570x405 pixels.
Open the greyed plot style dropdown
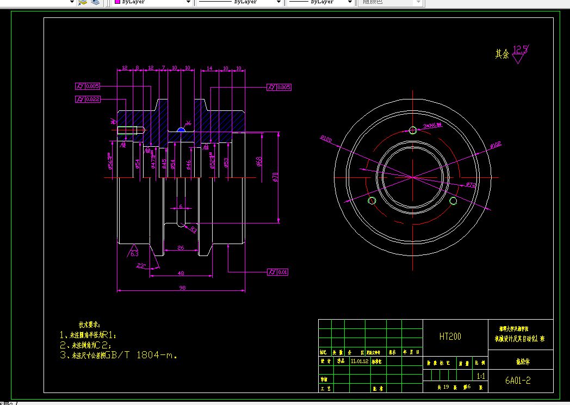[418, 2]
